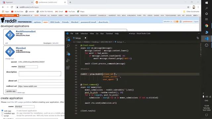The image size is (212, 119).
Task: Open the password/email preferences tab
Action: 88,22
